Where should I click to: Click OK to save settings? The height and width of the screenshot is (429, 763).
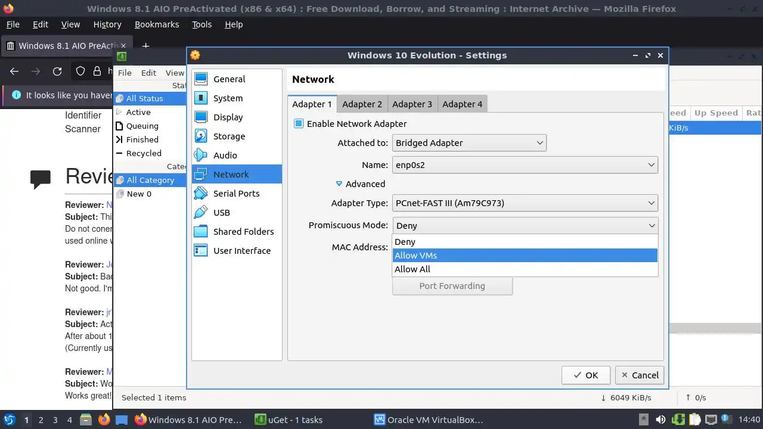pos(586,375)
